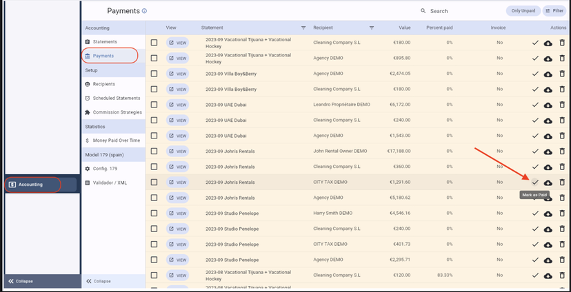571x292 pixels.
Task: Click the 83.33% percent paid cell
Action: click(445, 275)
